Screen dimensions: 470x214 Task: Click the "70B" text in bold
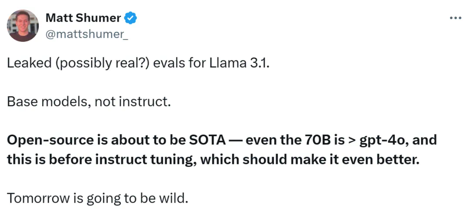coord(321,140)
